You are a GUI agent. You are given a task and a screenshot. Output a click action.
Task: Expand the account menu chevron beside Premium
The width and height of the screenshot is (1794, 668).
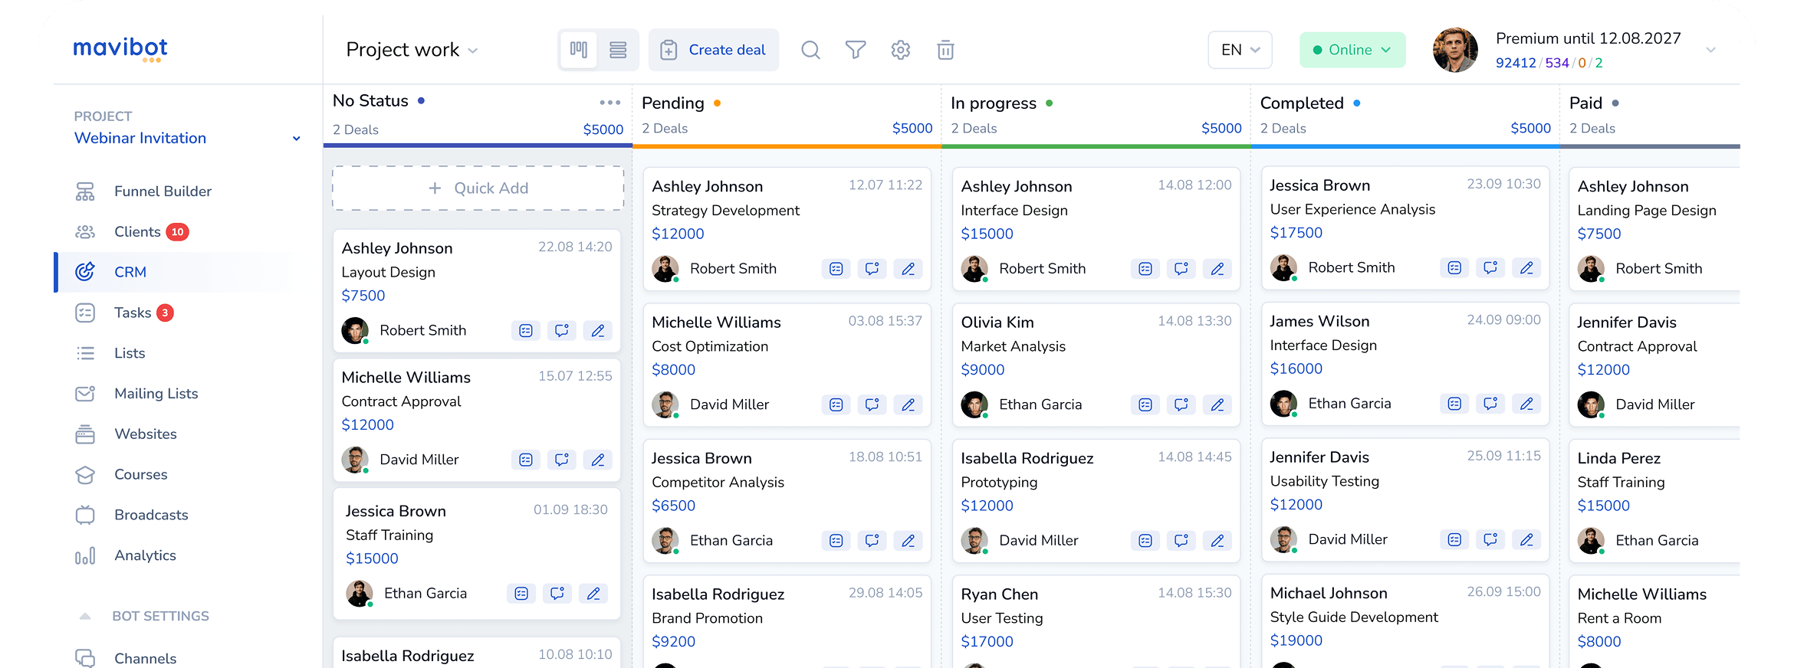coord(1710,50)
